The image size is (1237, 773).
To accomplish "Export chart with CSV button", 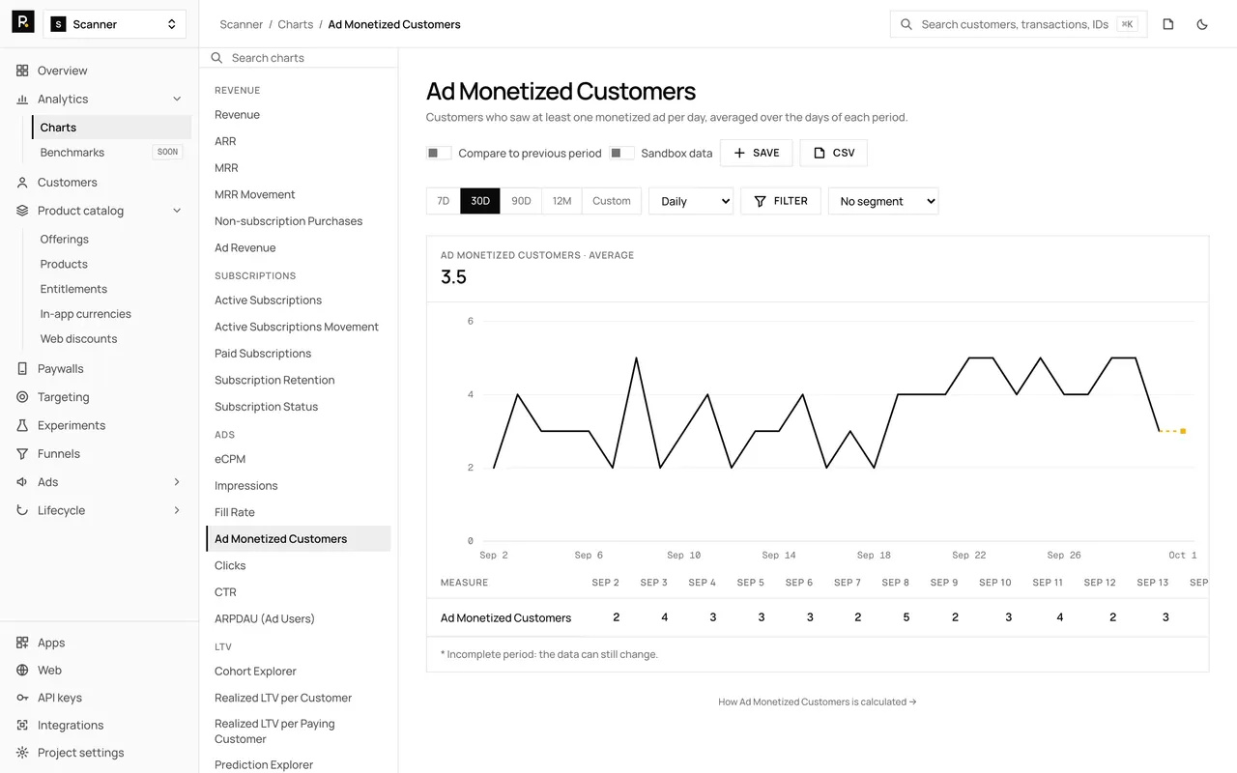I will [x=834, y=153].
